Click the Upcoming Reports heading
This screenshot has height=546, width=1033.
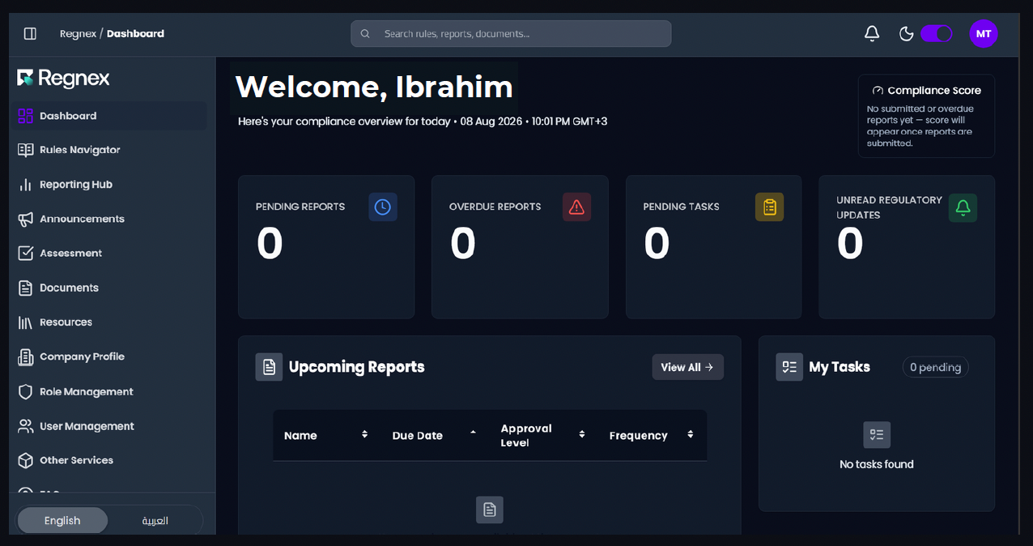click(x=357, y=367)
